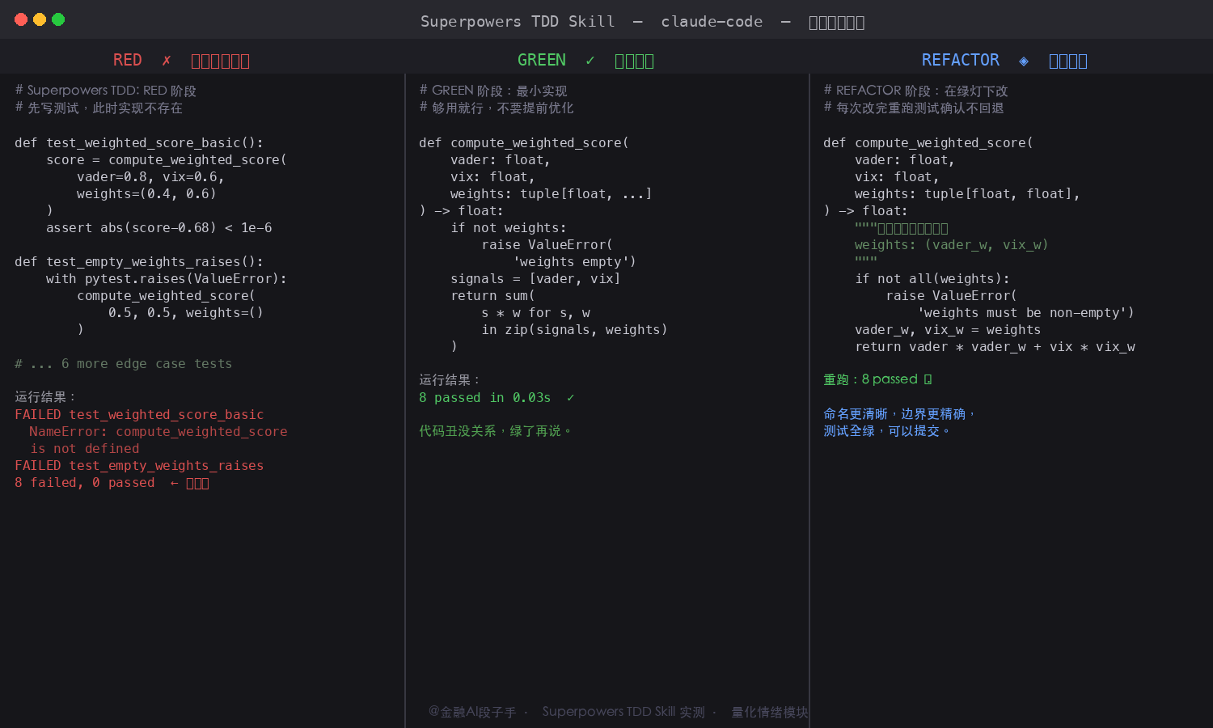Click 'return vader * vader_w + vix * vix_w'
This screenshot has height=728, width=1213.
click(995, 347)
